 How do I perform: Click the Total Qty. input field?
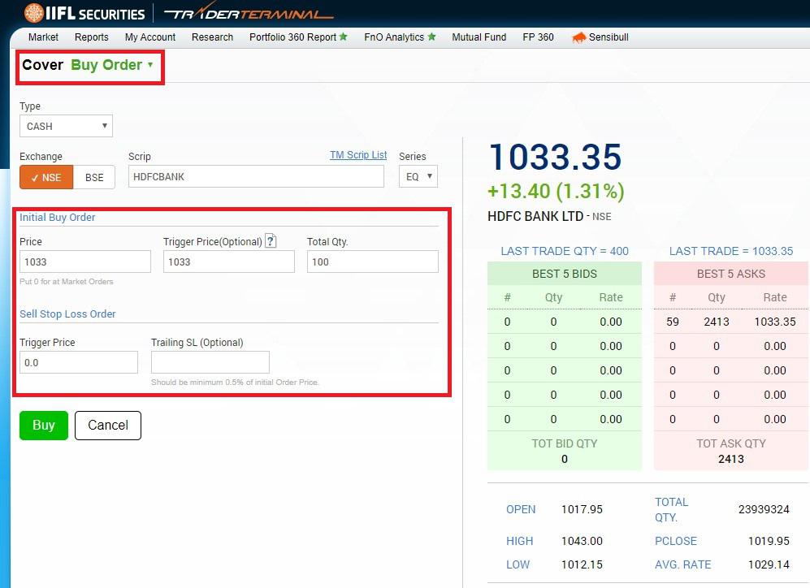click(x=372, y=262)
